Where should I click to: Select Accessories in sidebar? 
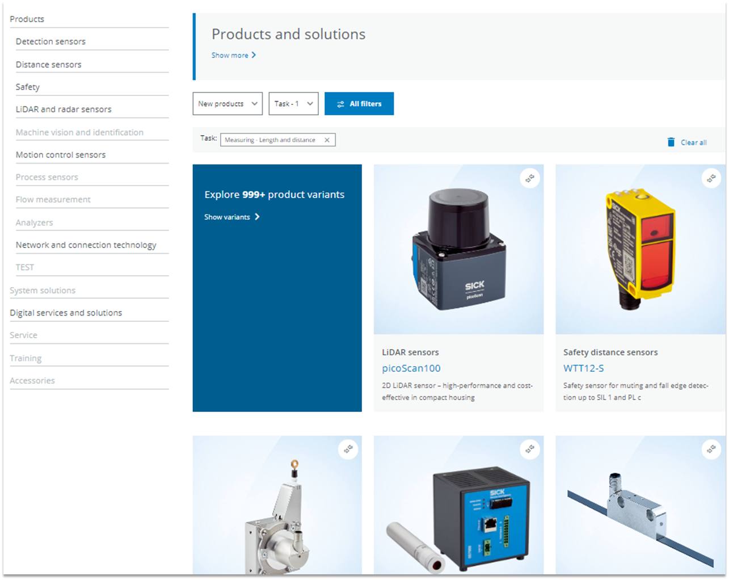click(32, 381)
